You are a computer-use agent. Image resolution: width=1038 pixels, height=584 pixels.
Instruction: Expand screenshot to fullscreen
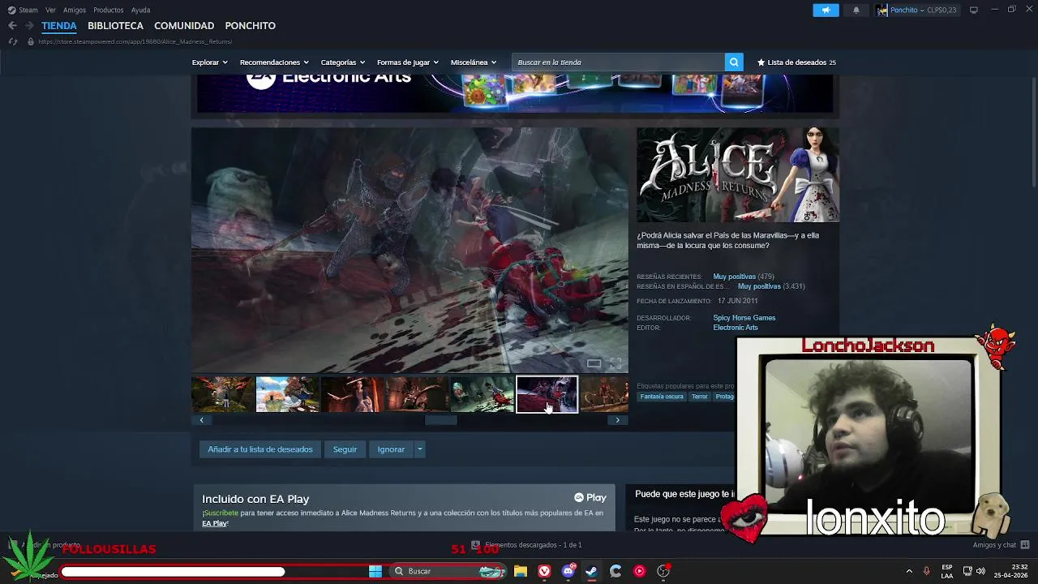(x=616, y=363)
